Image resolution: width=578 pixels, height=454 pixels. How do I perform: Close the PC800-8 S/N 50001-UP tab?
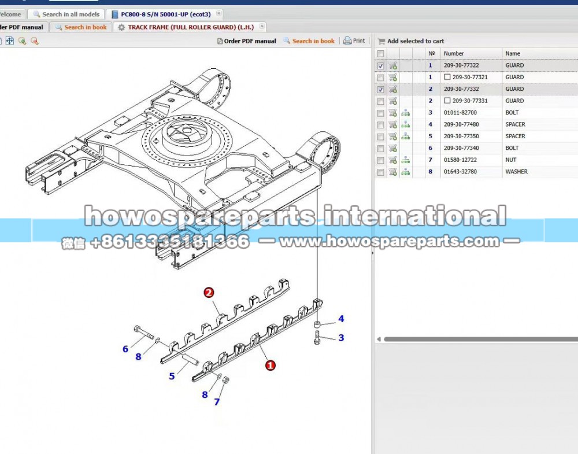click(218, 13)
